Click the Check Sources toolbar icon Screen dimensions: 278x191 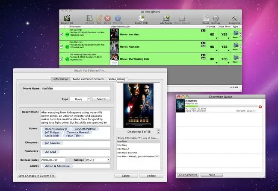(182, 18)
